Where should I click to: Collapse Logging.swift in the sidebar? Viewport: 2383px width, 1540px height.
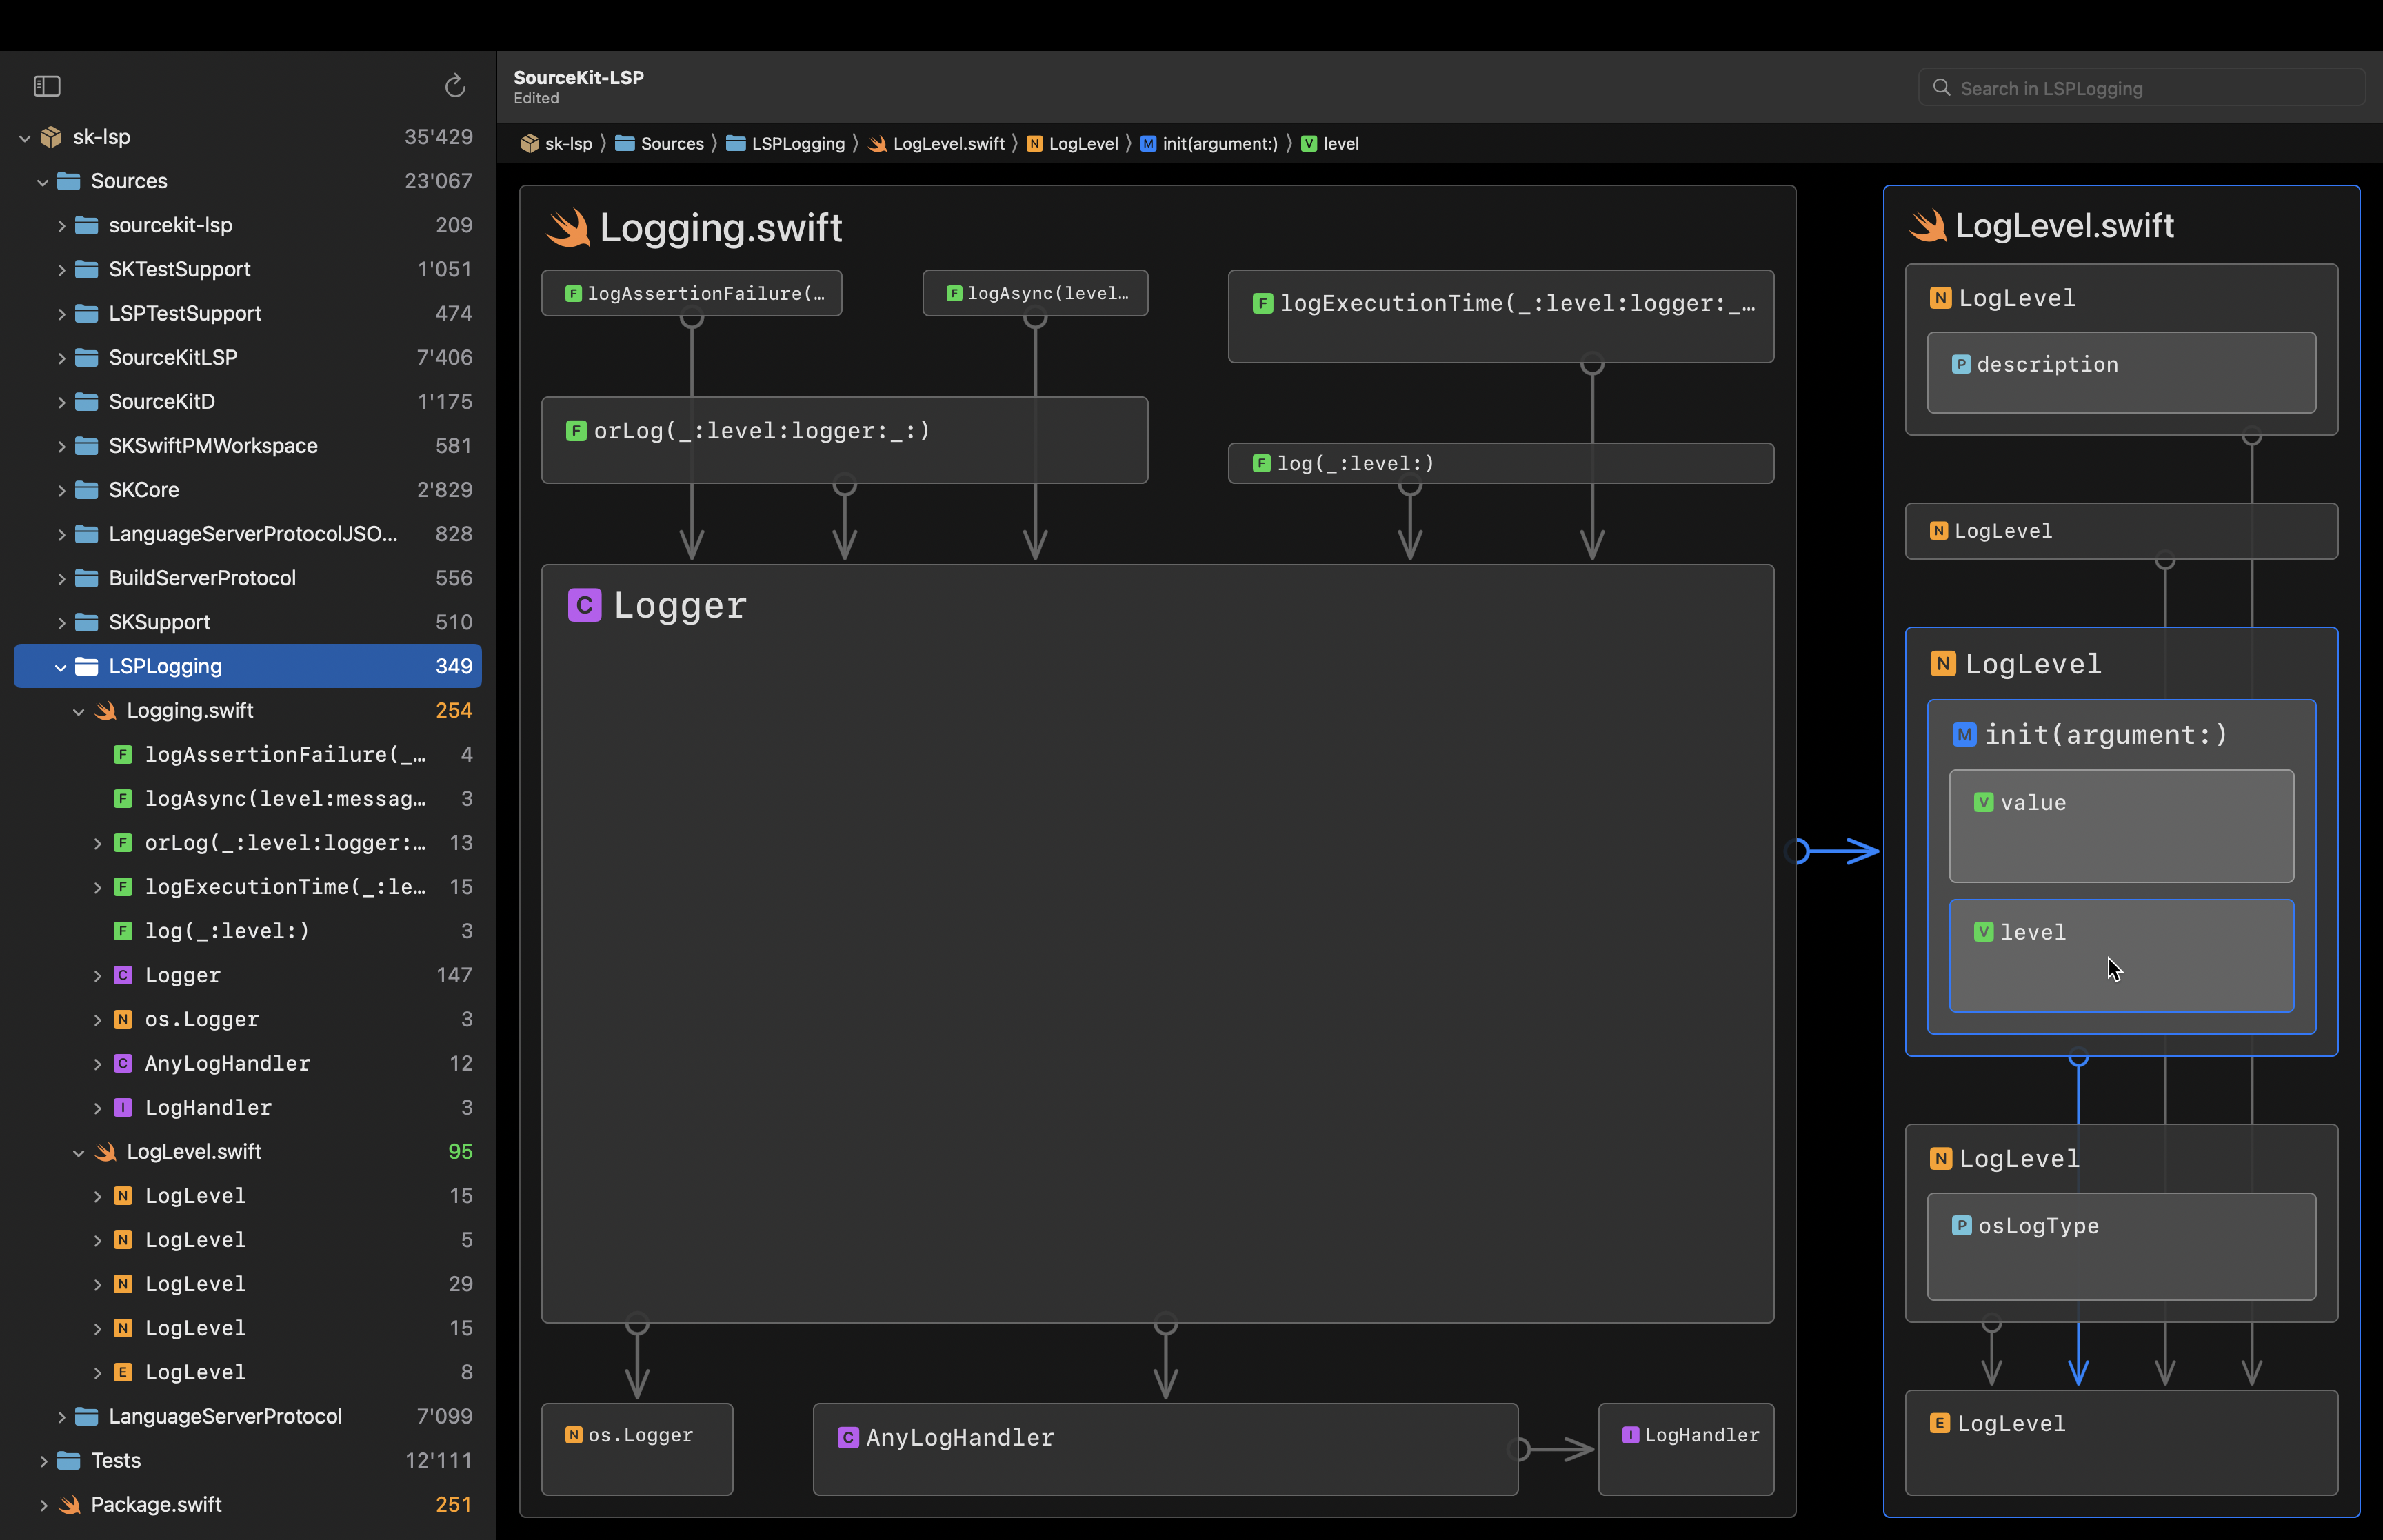pos(79,711)
